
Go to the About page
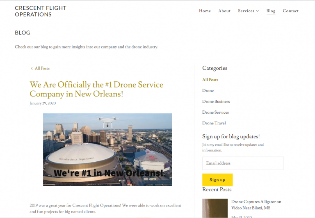point(224,11)
